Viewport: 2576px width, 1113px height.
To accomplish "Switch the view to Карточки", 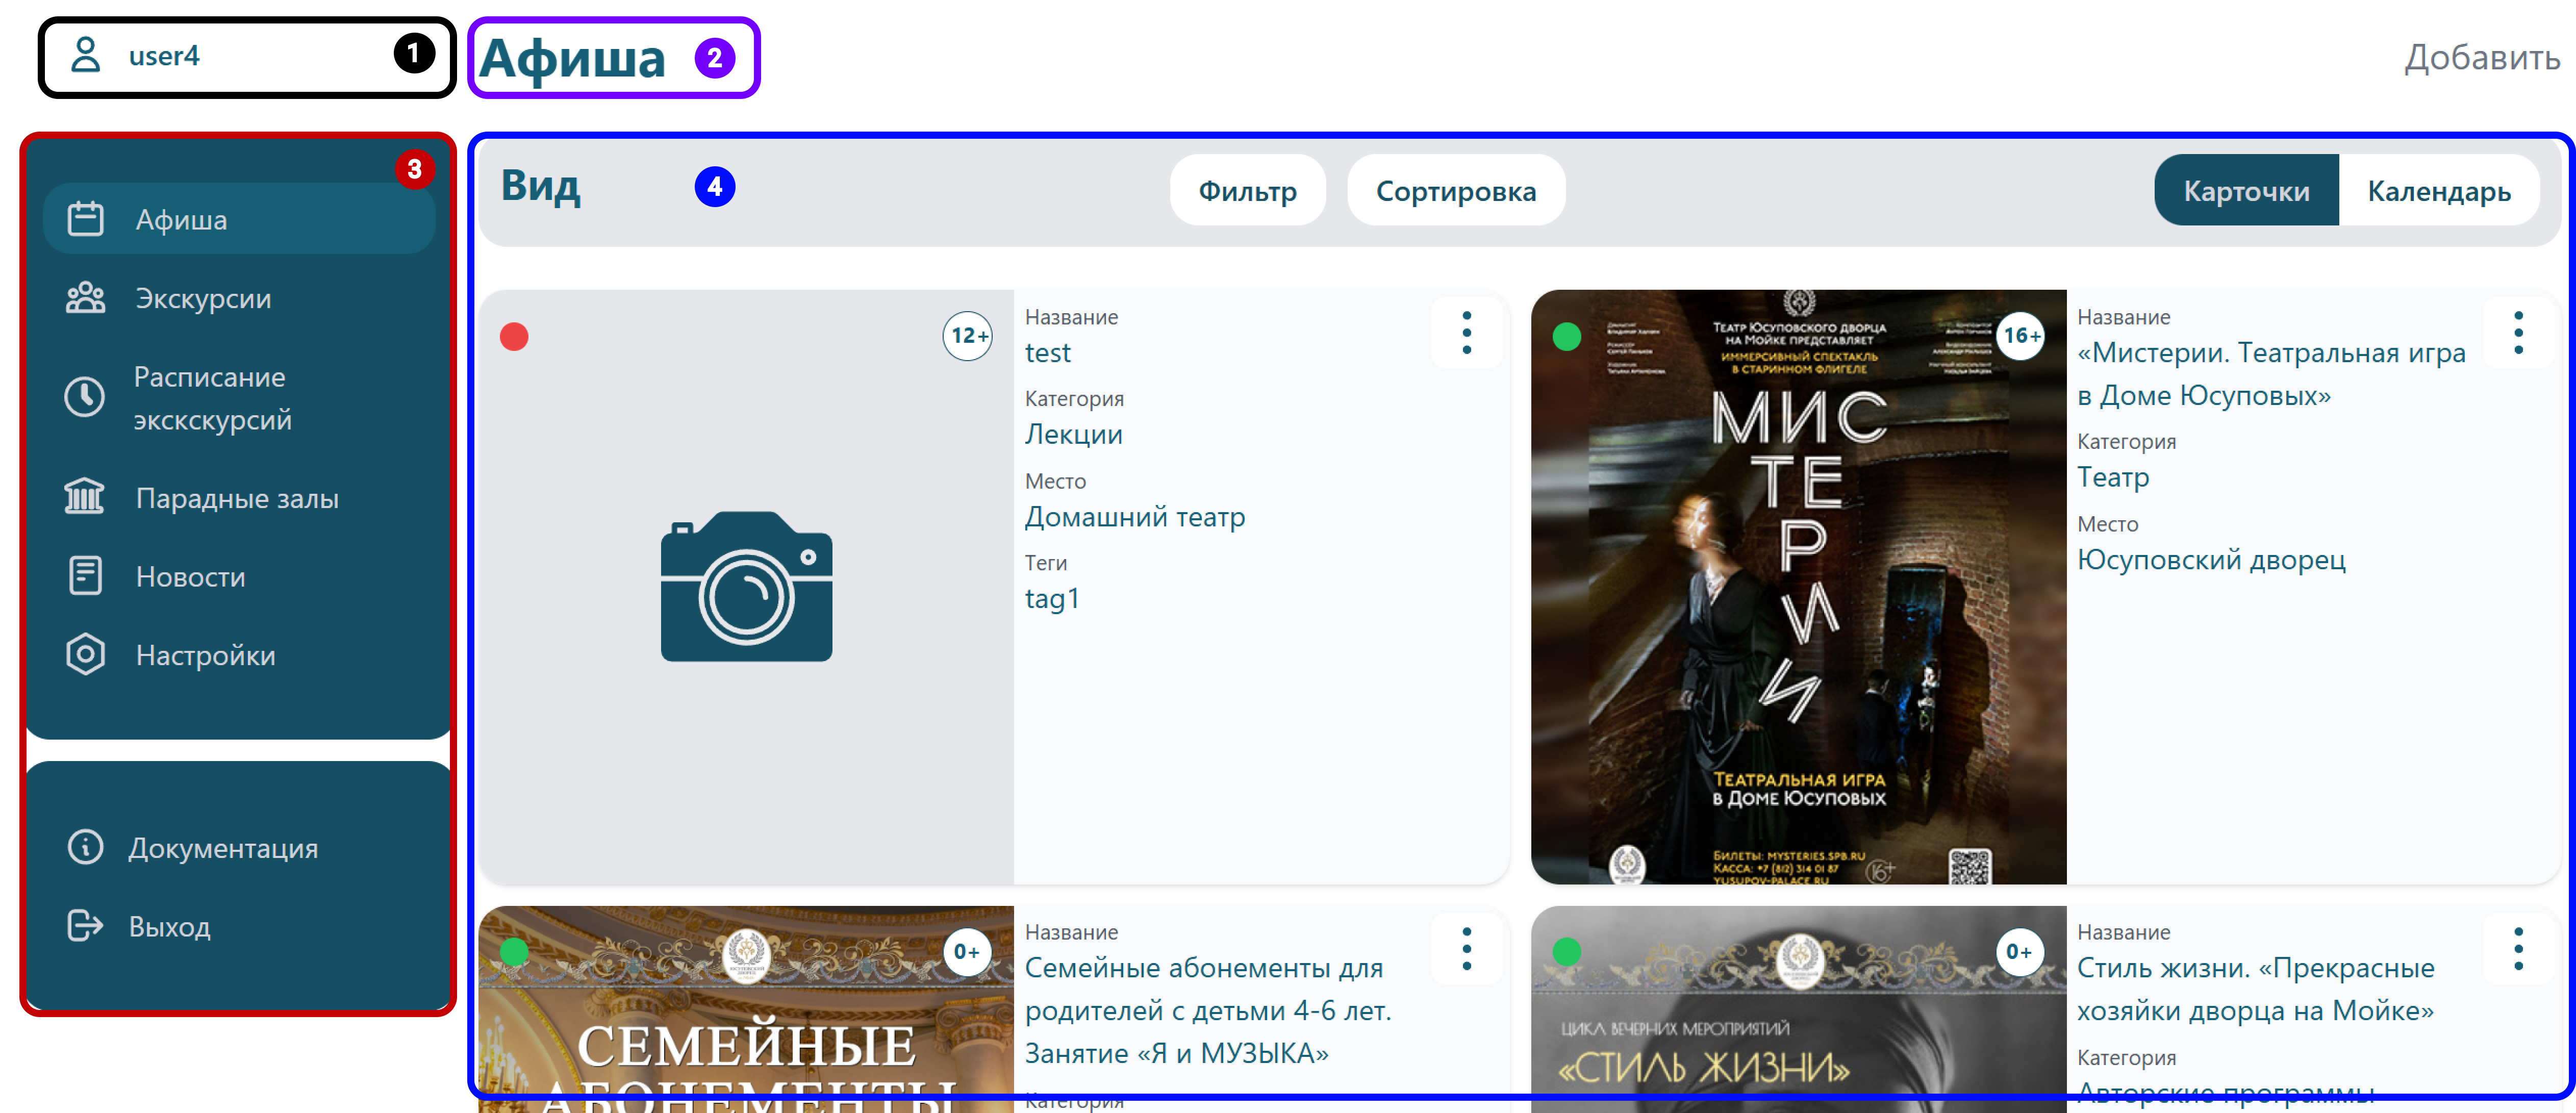I will 2245,190.
